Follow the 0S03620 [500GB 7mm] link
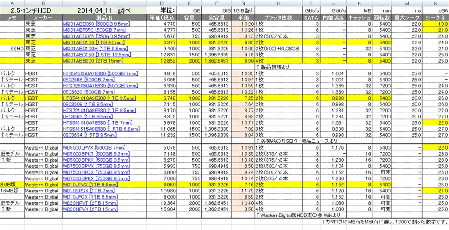The image size is (449, 230). [x=89, y=92]
